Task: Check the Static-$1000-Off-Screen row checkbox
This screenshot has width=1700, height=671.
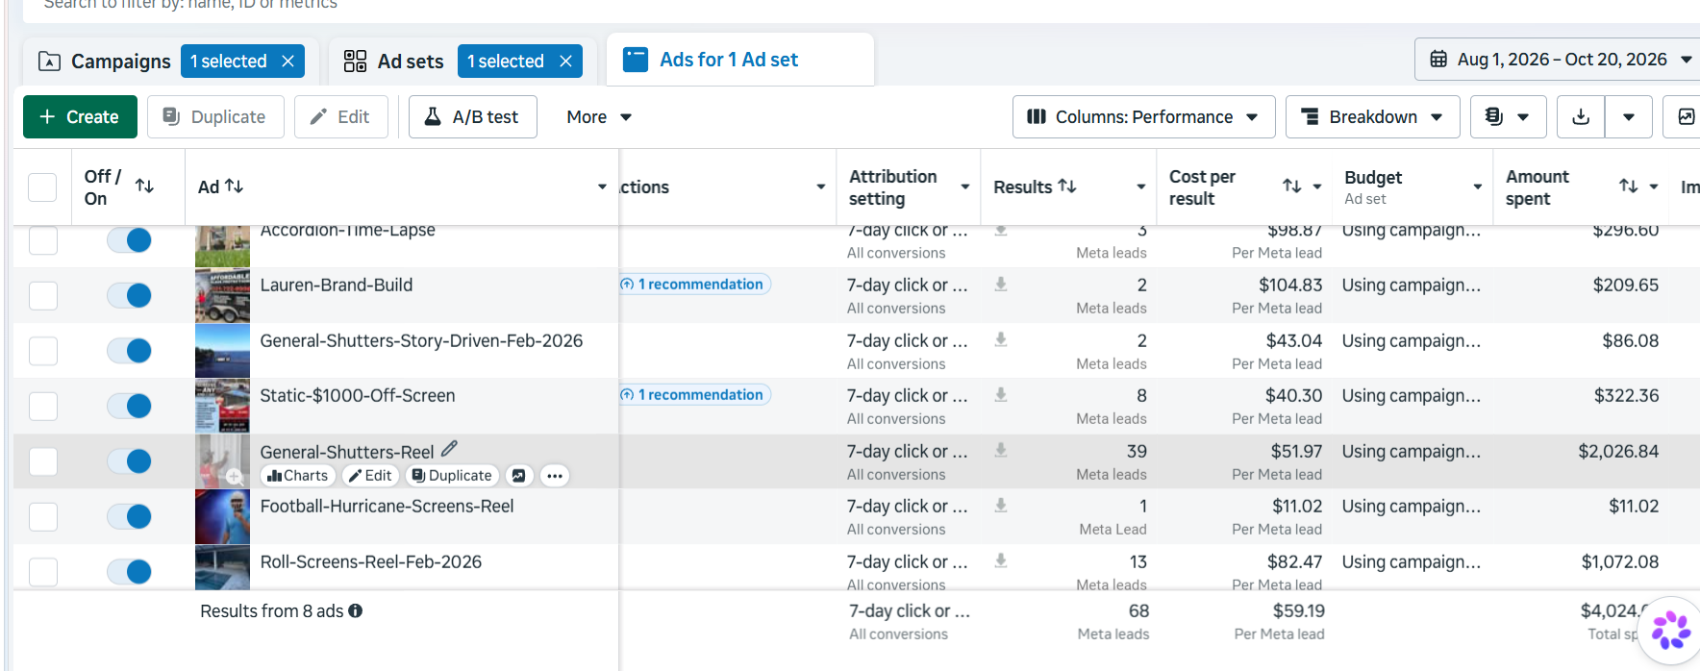Action: click(42, 406)
